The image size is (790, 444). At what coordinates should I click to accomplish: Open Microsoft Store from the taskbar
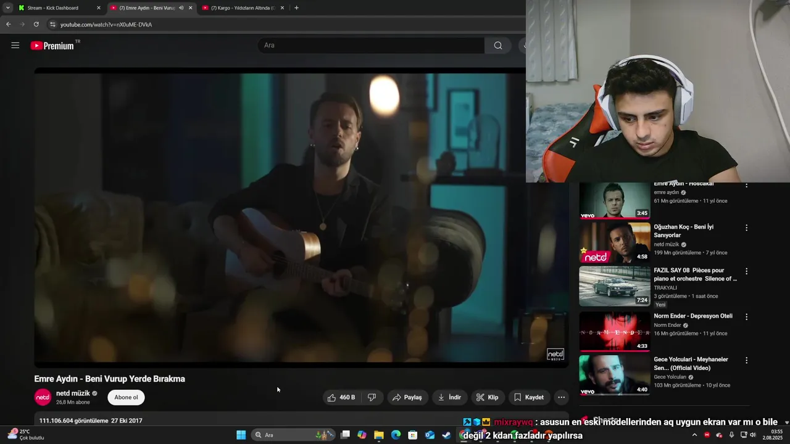[x=413, y=435]
